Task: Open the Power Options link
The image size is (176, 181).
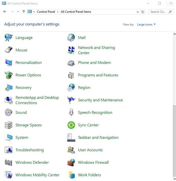Action: (x=28, y=75)
